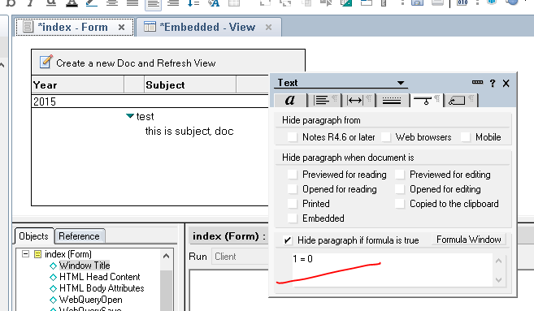Open the Paragraph Alignment properties tab

324,100
